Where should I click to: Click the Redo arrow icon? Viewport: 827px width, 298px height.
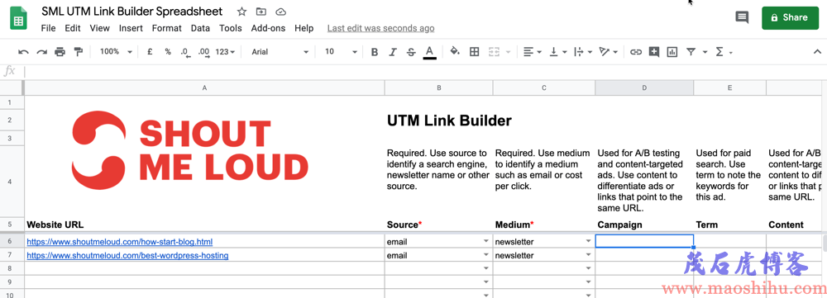pyautogui.click(x=41, y=52)
